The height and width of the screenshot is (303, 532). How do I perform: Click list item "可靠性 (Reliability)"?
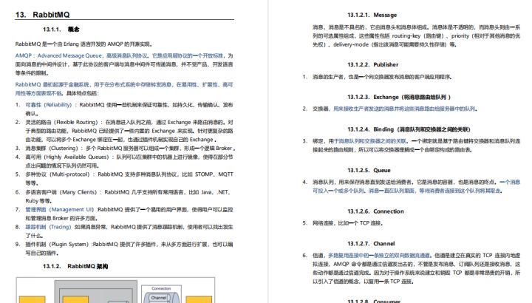click(x=49, y=105)
